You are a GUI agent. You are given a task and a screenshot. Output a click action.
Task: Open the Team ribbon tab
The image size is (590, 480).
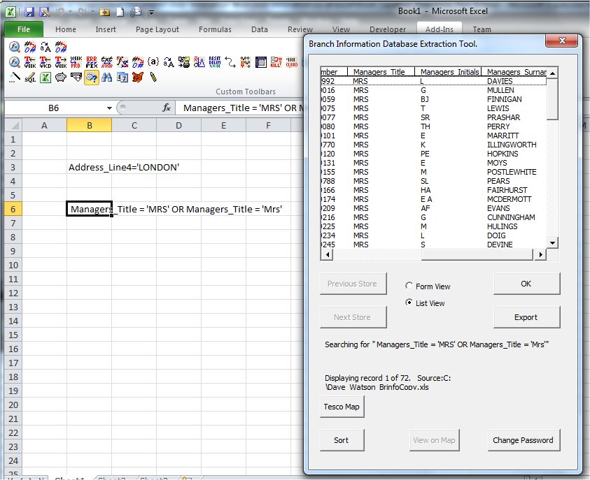tap(482, 29)
